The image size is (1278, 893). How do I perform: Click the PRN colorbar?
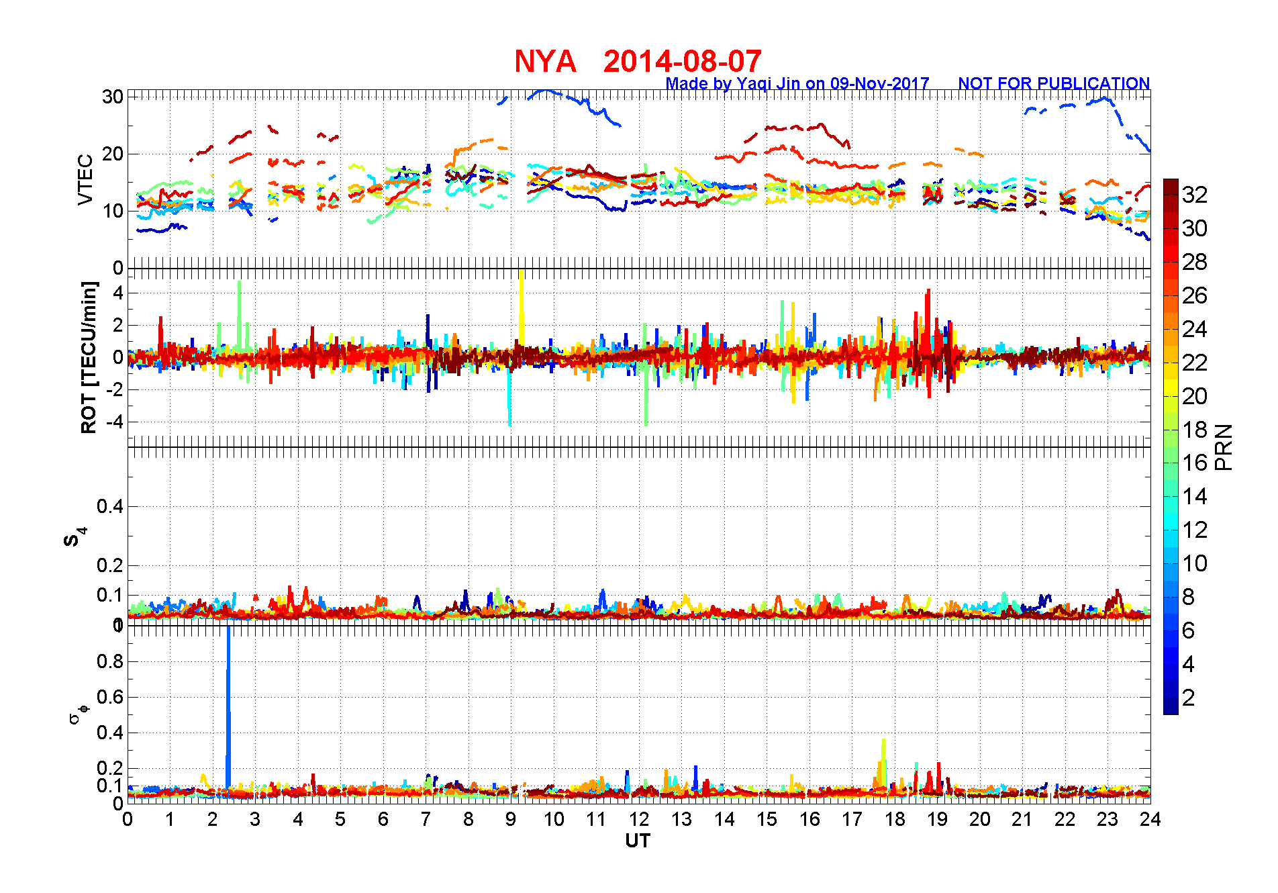click(x=1171, y=446)
